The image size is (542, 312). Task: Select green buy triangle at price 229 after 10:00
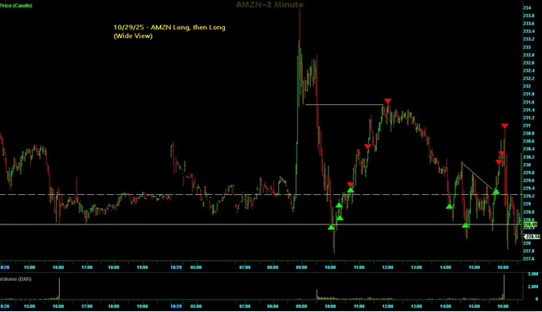click(x=339, y=205)
